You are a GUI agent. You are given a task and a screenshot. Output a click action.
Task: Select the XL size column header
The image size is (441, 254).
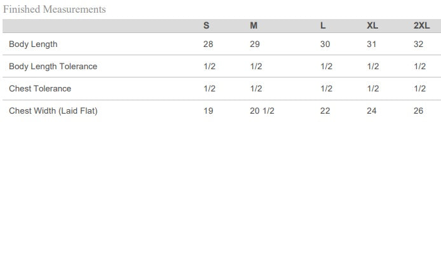[372, 26]
